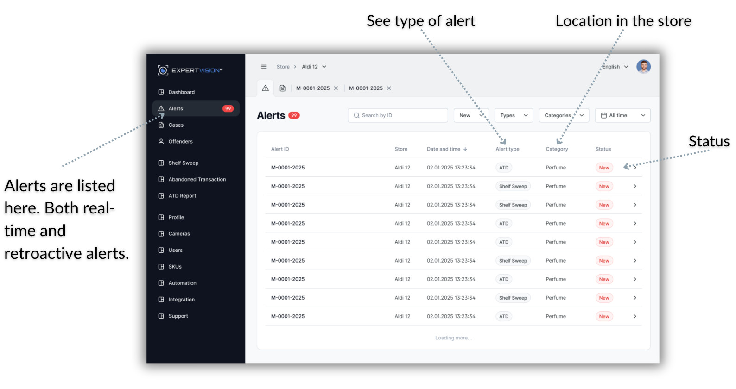This screenshot has height=389, width=736.
Task: Open the document tab icon
Action: click(282, 88)
